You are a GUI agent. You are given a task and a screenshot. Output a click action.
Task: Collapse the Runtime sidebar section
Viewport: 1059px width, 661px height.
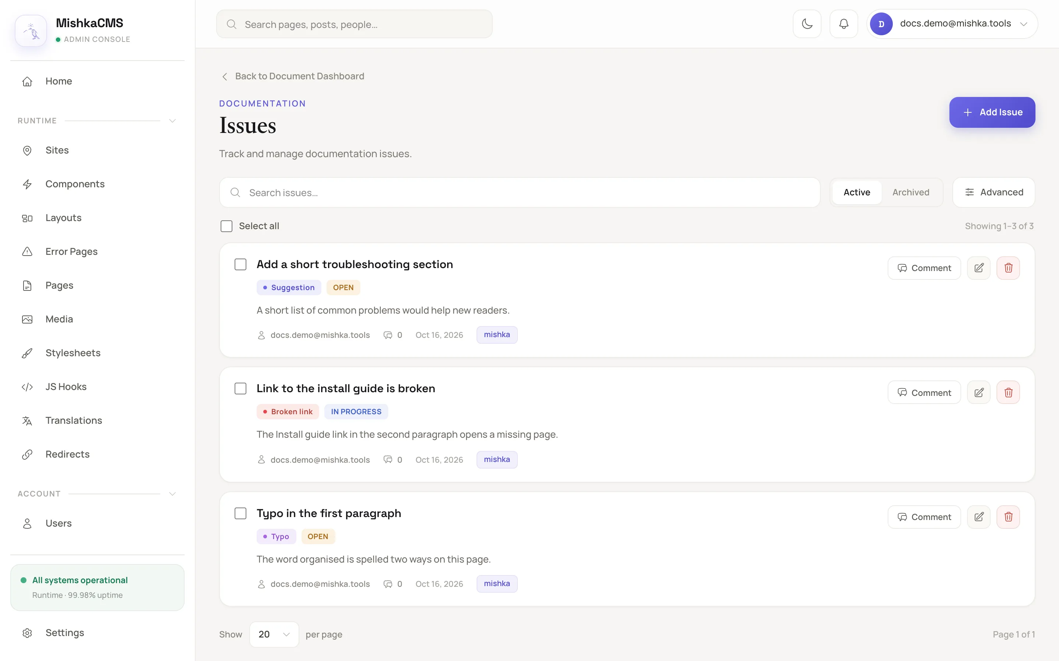pyautogui.click(x=172, y=121)
